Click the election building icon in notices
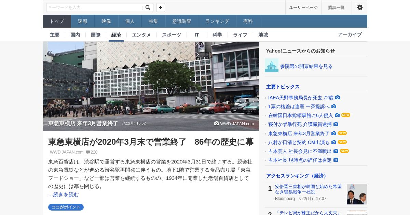 coord(272,65)
